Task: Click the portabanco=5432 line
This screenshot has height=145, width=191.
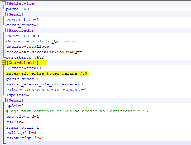Action: [25, 57]
